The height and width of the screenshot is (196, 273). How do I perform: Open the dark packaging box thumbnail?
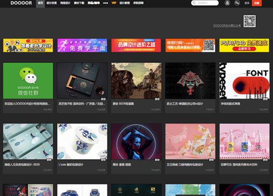[x=82, y=80]
